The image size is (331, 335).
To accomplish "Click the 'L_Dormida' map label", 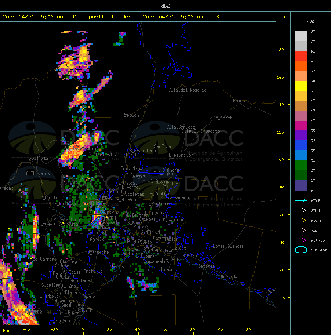I will (226, 277).
